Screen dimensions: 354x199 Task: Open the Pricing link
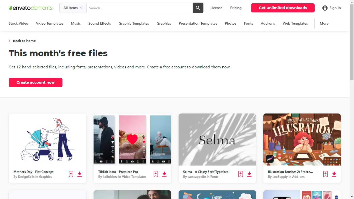coord(236,8)
